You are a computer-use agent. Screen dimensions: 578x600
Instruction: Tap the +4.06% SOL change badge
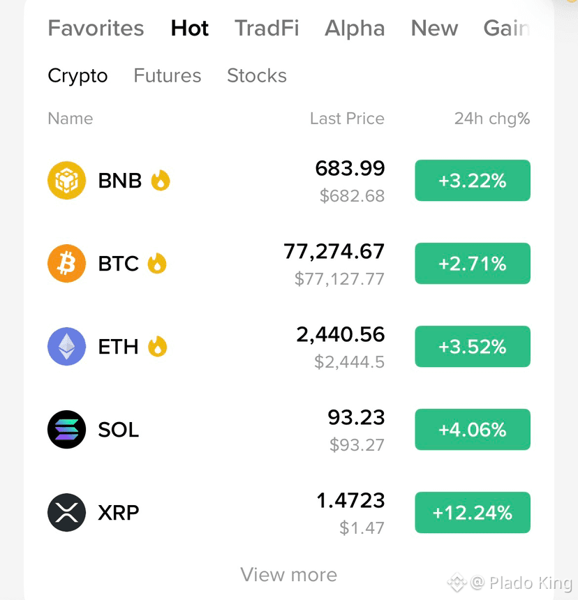pos(473,429)
